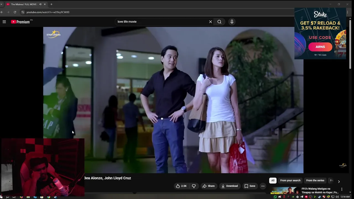Close 'The Mistress' FULL MOVIE tab

click(45, 4)
